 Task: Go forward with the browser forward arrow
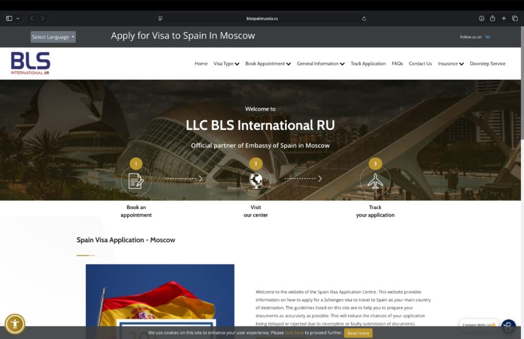[42, 18]
